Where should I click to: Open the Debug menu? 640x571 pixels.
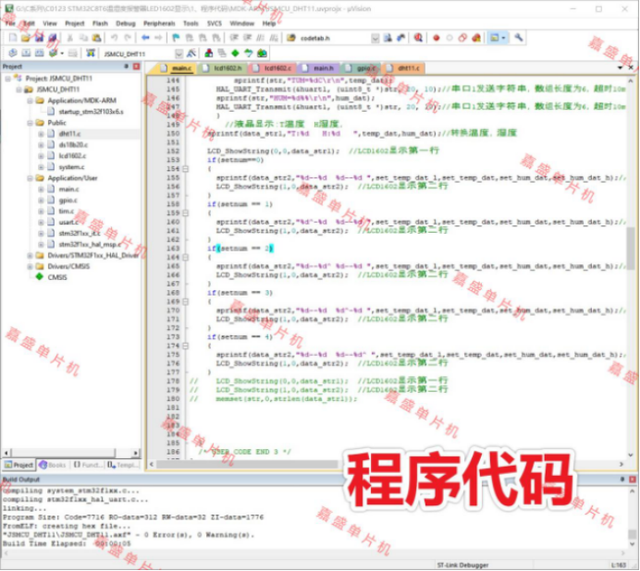point(125,23)
